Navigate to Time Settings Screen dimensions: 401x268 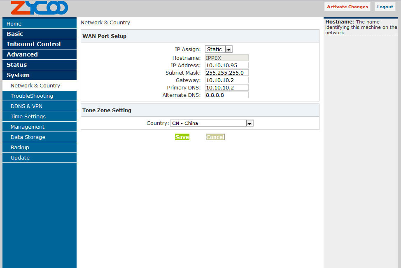(x=39, y=117)
